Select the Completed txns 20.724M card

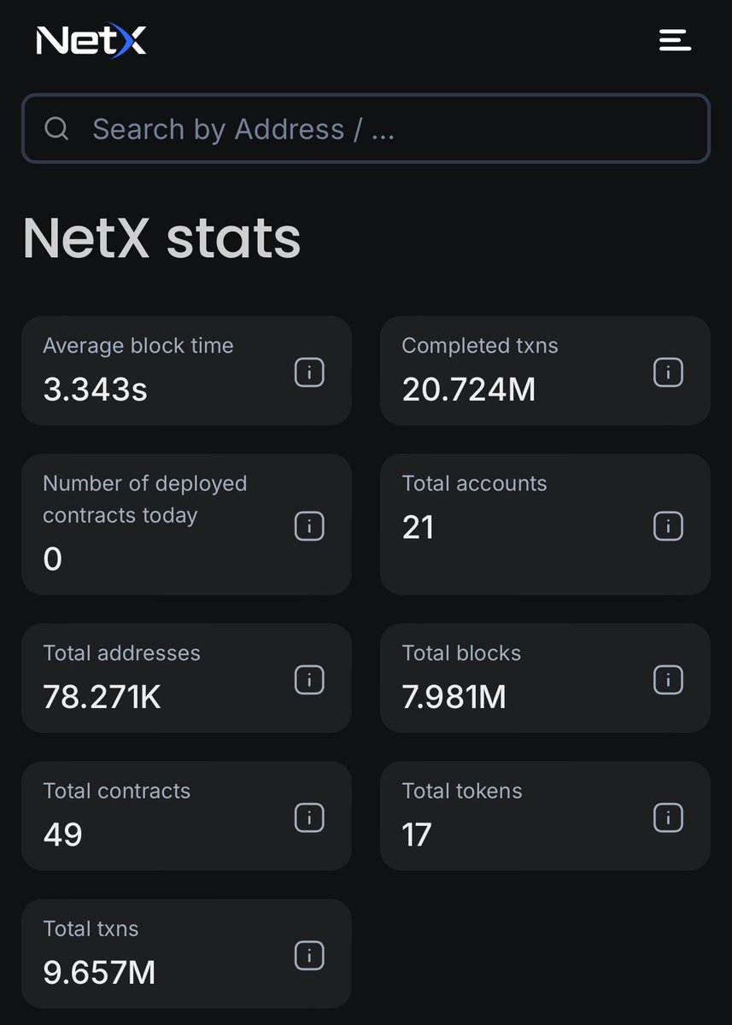click(x=545, y=371)
